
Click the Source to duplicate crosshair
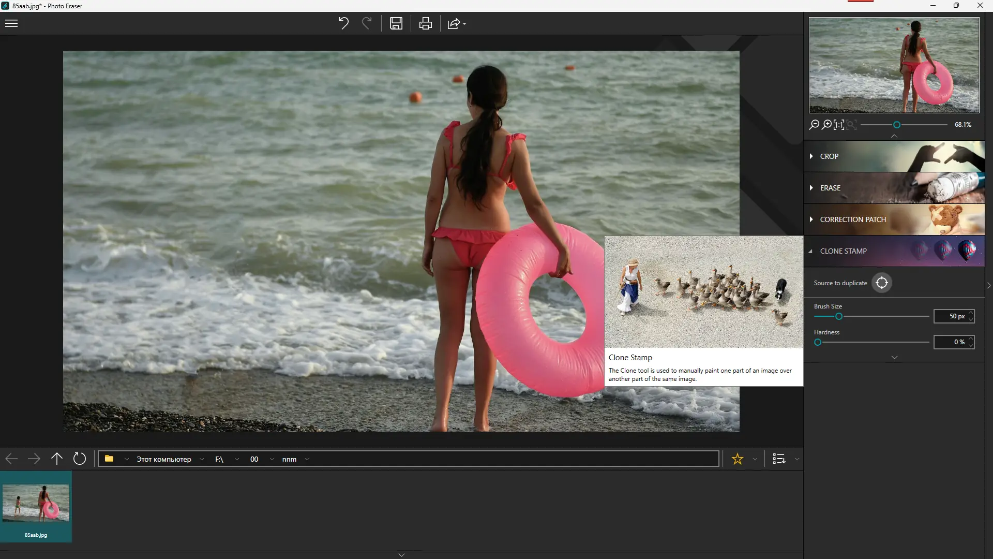882,283
